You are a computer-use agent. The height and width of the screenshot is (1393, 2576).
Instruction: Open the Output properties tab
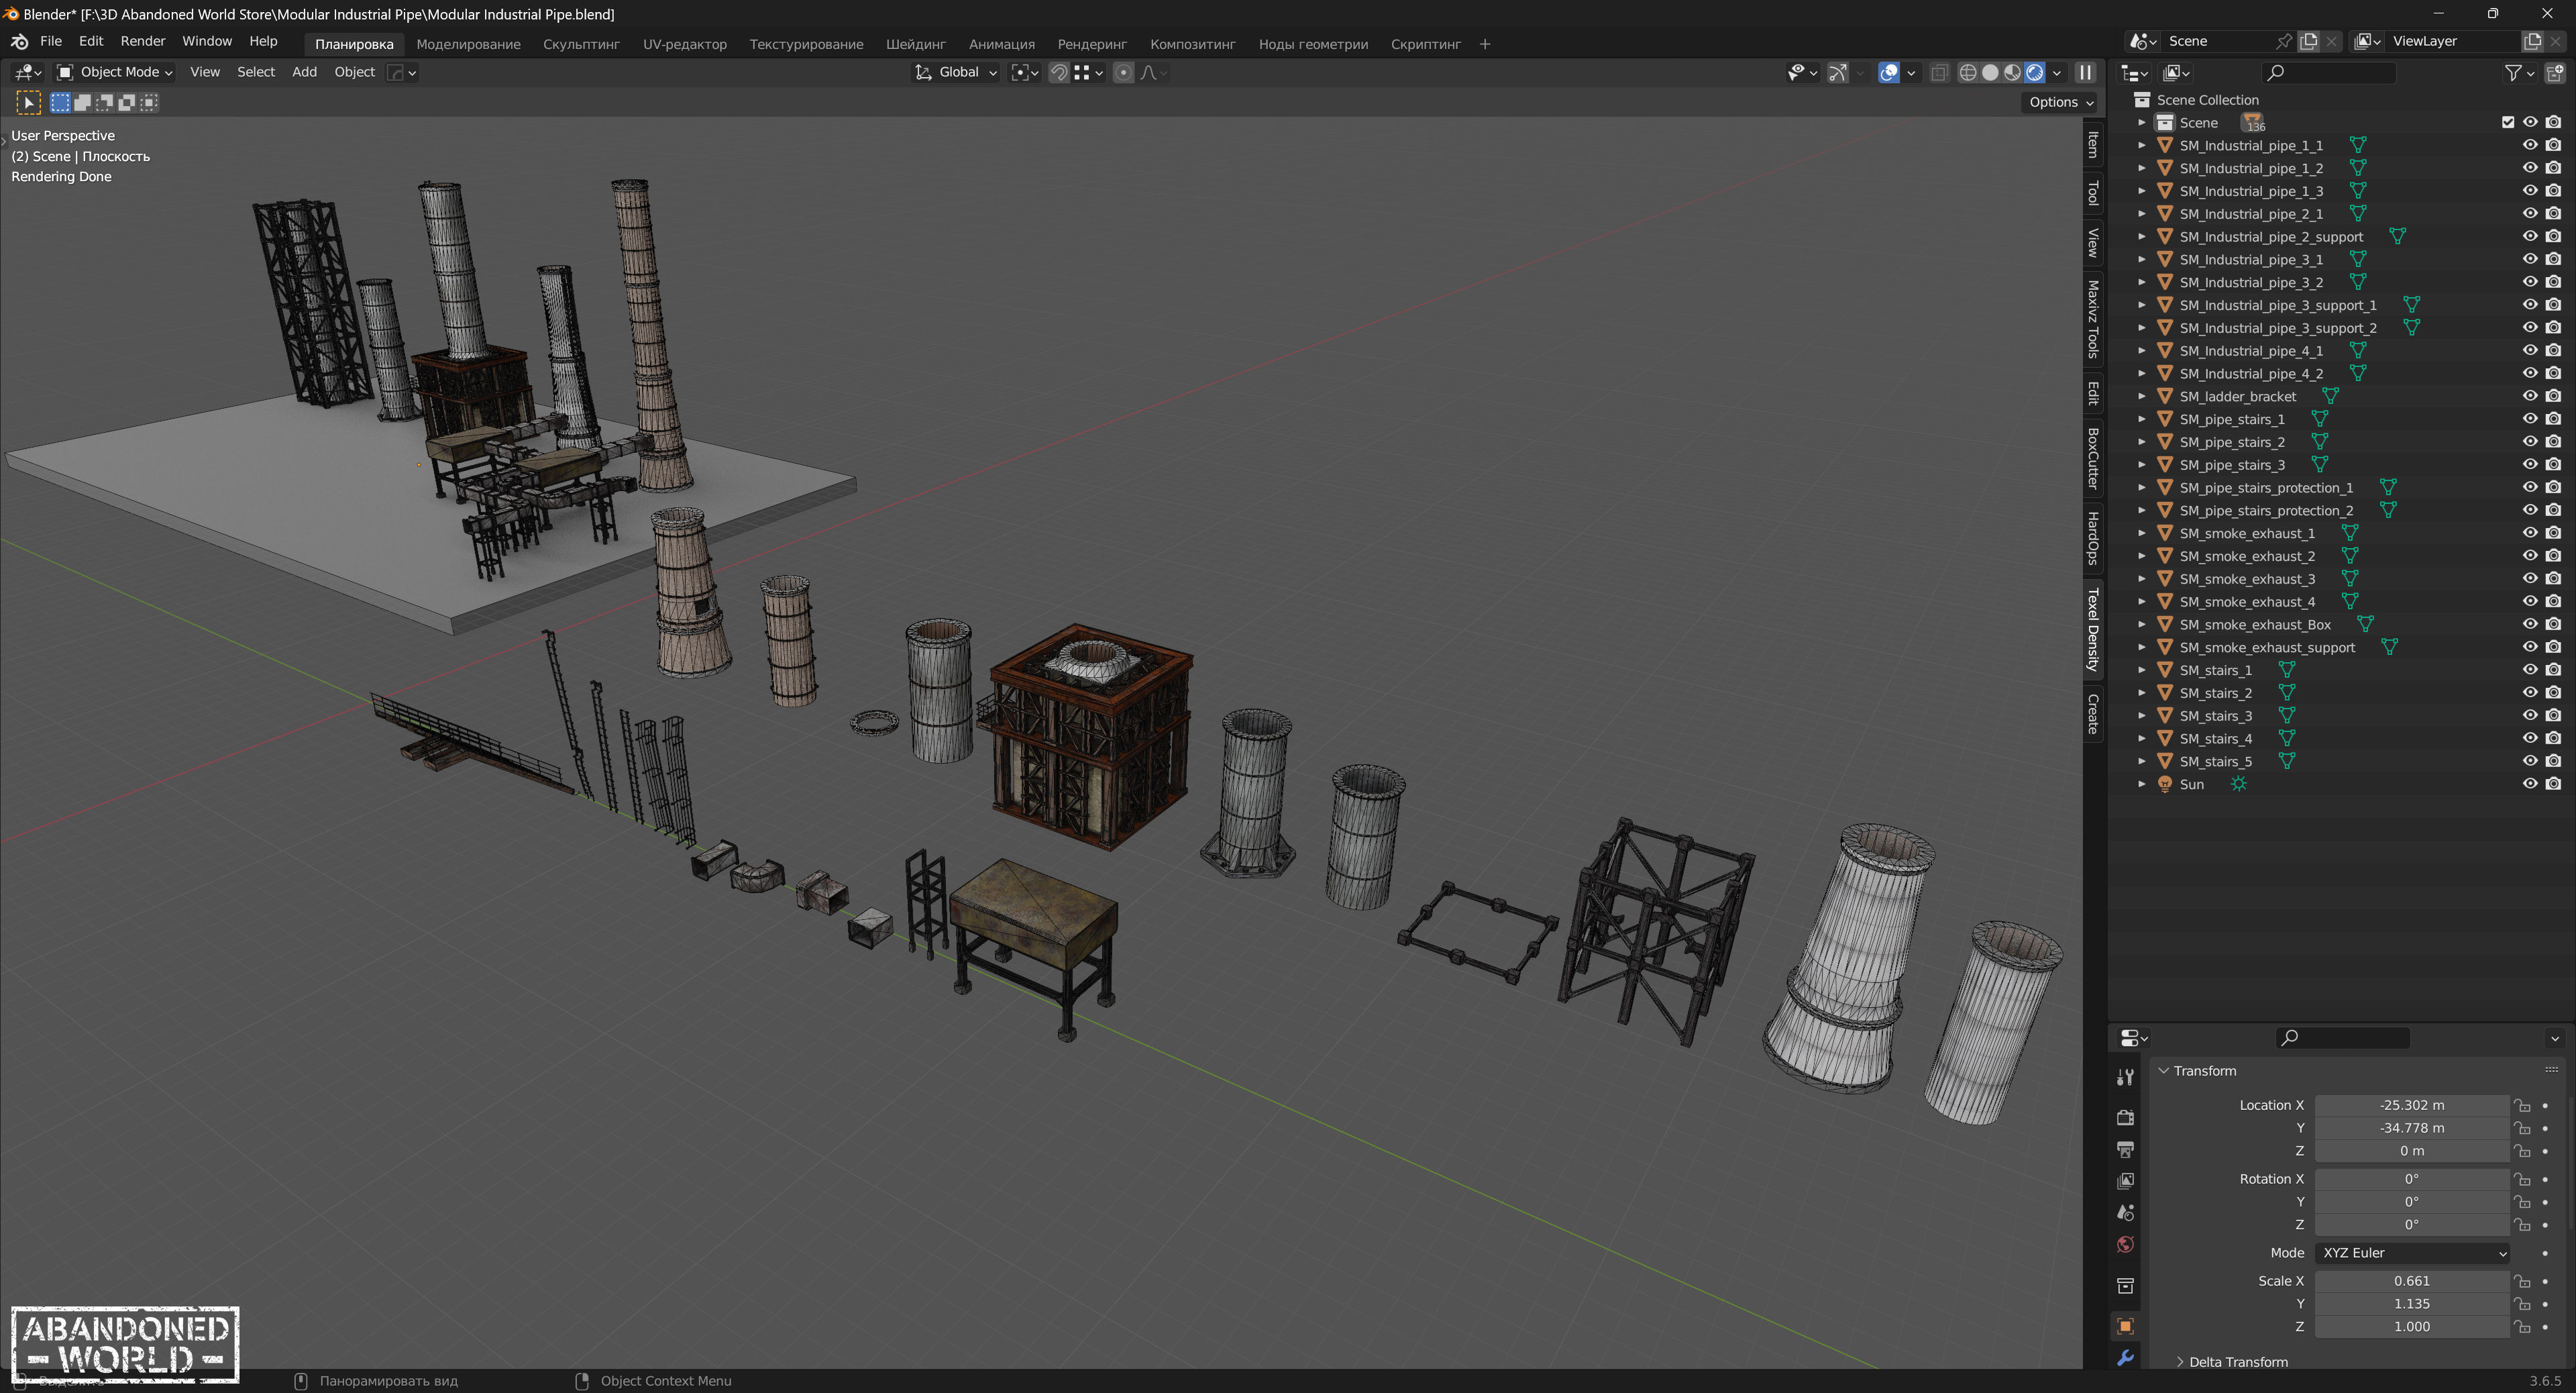click(2125, 1149)
